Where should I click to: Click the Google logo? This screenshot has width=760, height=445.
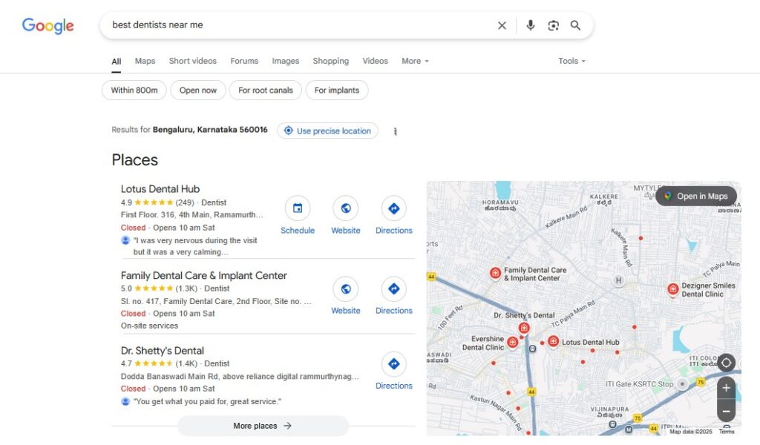[x=47, y=25]
